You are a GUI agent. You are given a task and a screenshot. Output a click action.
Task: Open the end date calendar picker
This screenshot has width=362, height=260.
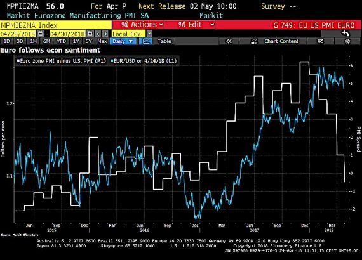pos(90,34)
